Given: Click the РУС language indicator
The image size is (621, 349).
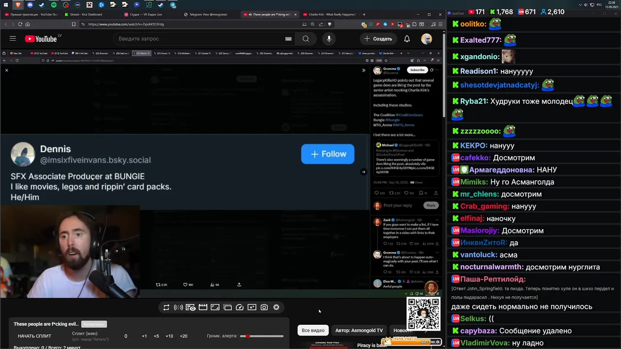Looking at the screenshot, I should point(598,5).
